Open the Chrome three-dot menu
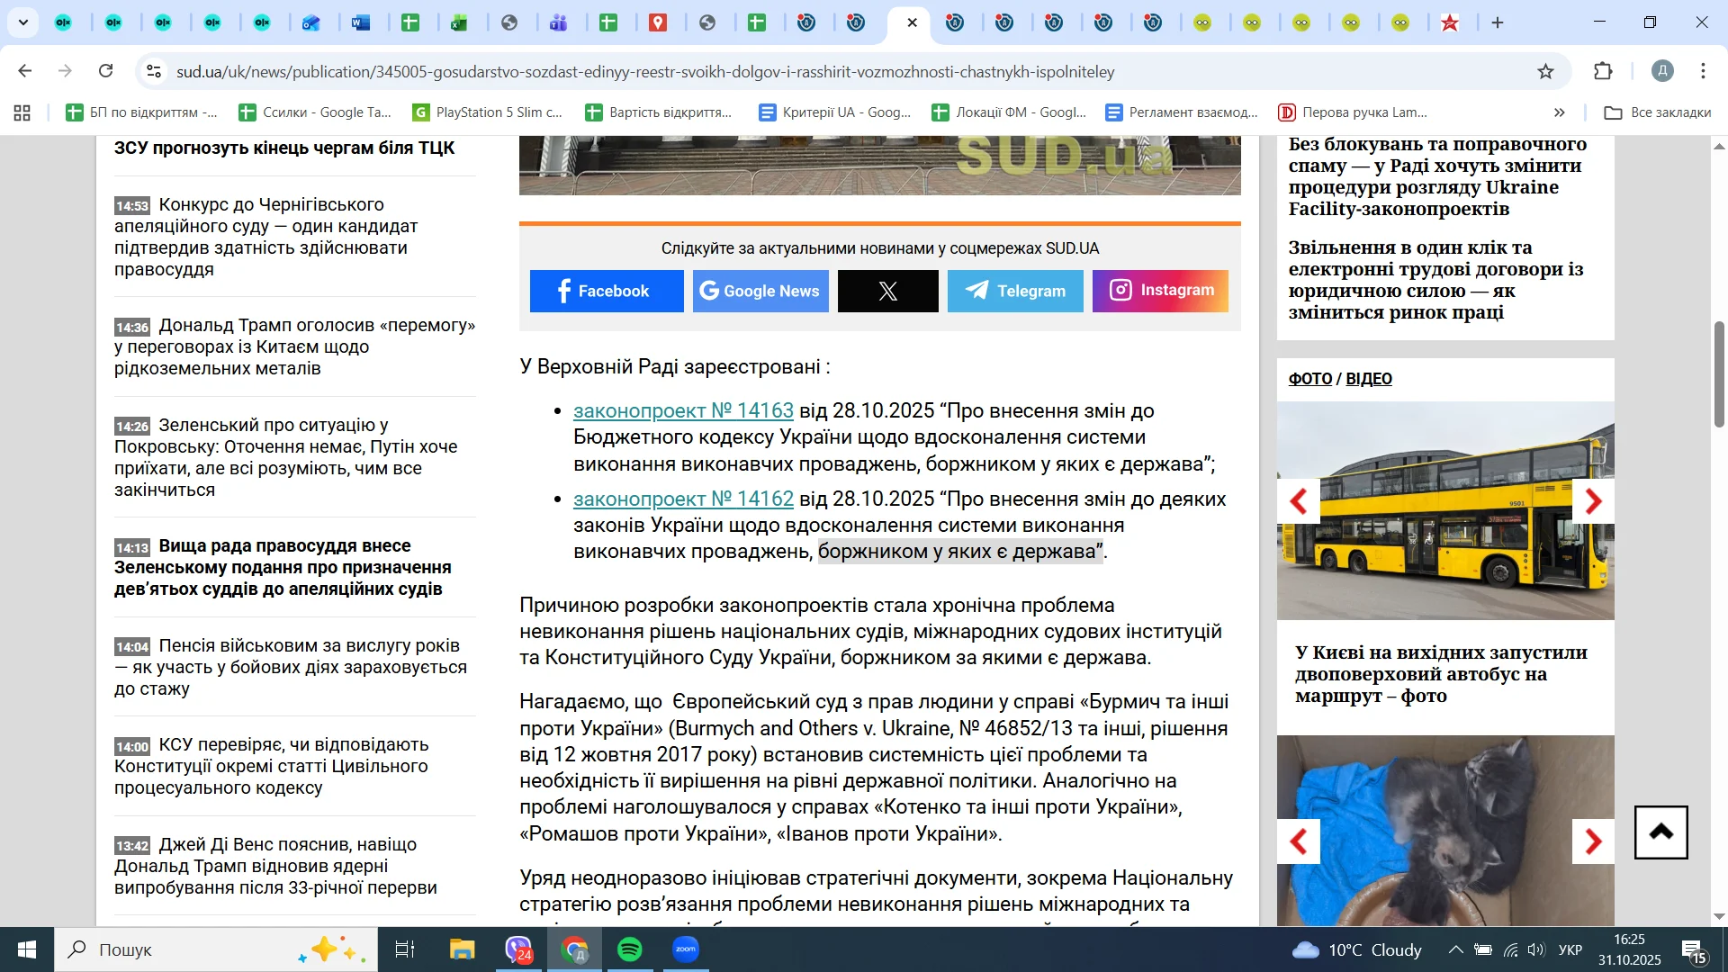 click(x=1702, y=71)
